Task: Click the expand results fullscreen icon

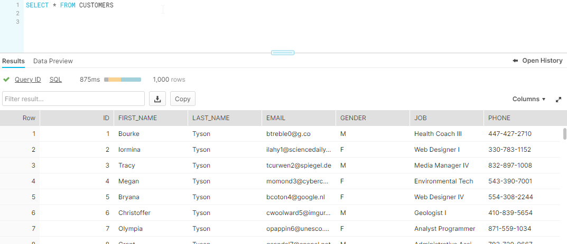Action: [558, 99]
